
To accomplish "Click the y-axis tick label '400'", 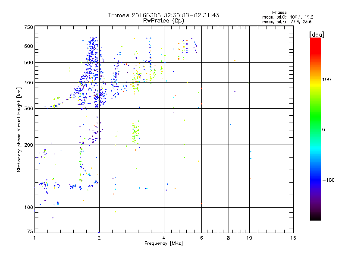I will tap(28, 83).
